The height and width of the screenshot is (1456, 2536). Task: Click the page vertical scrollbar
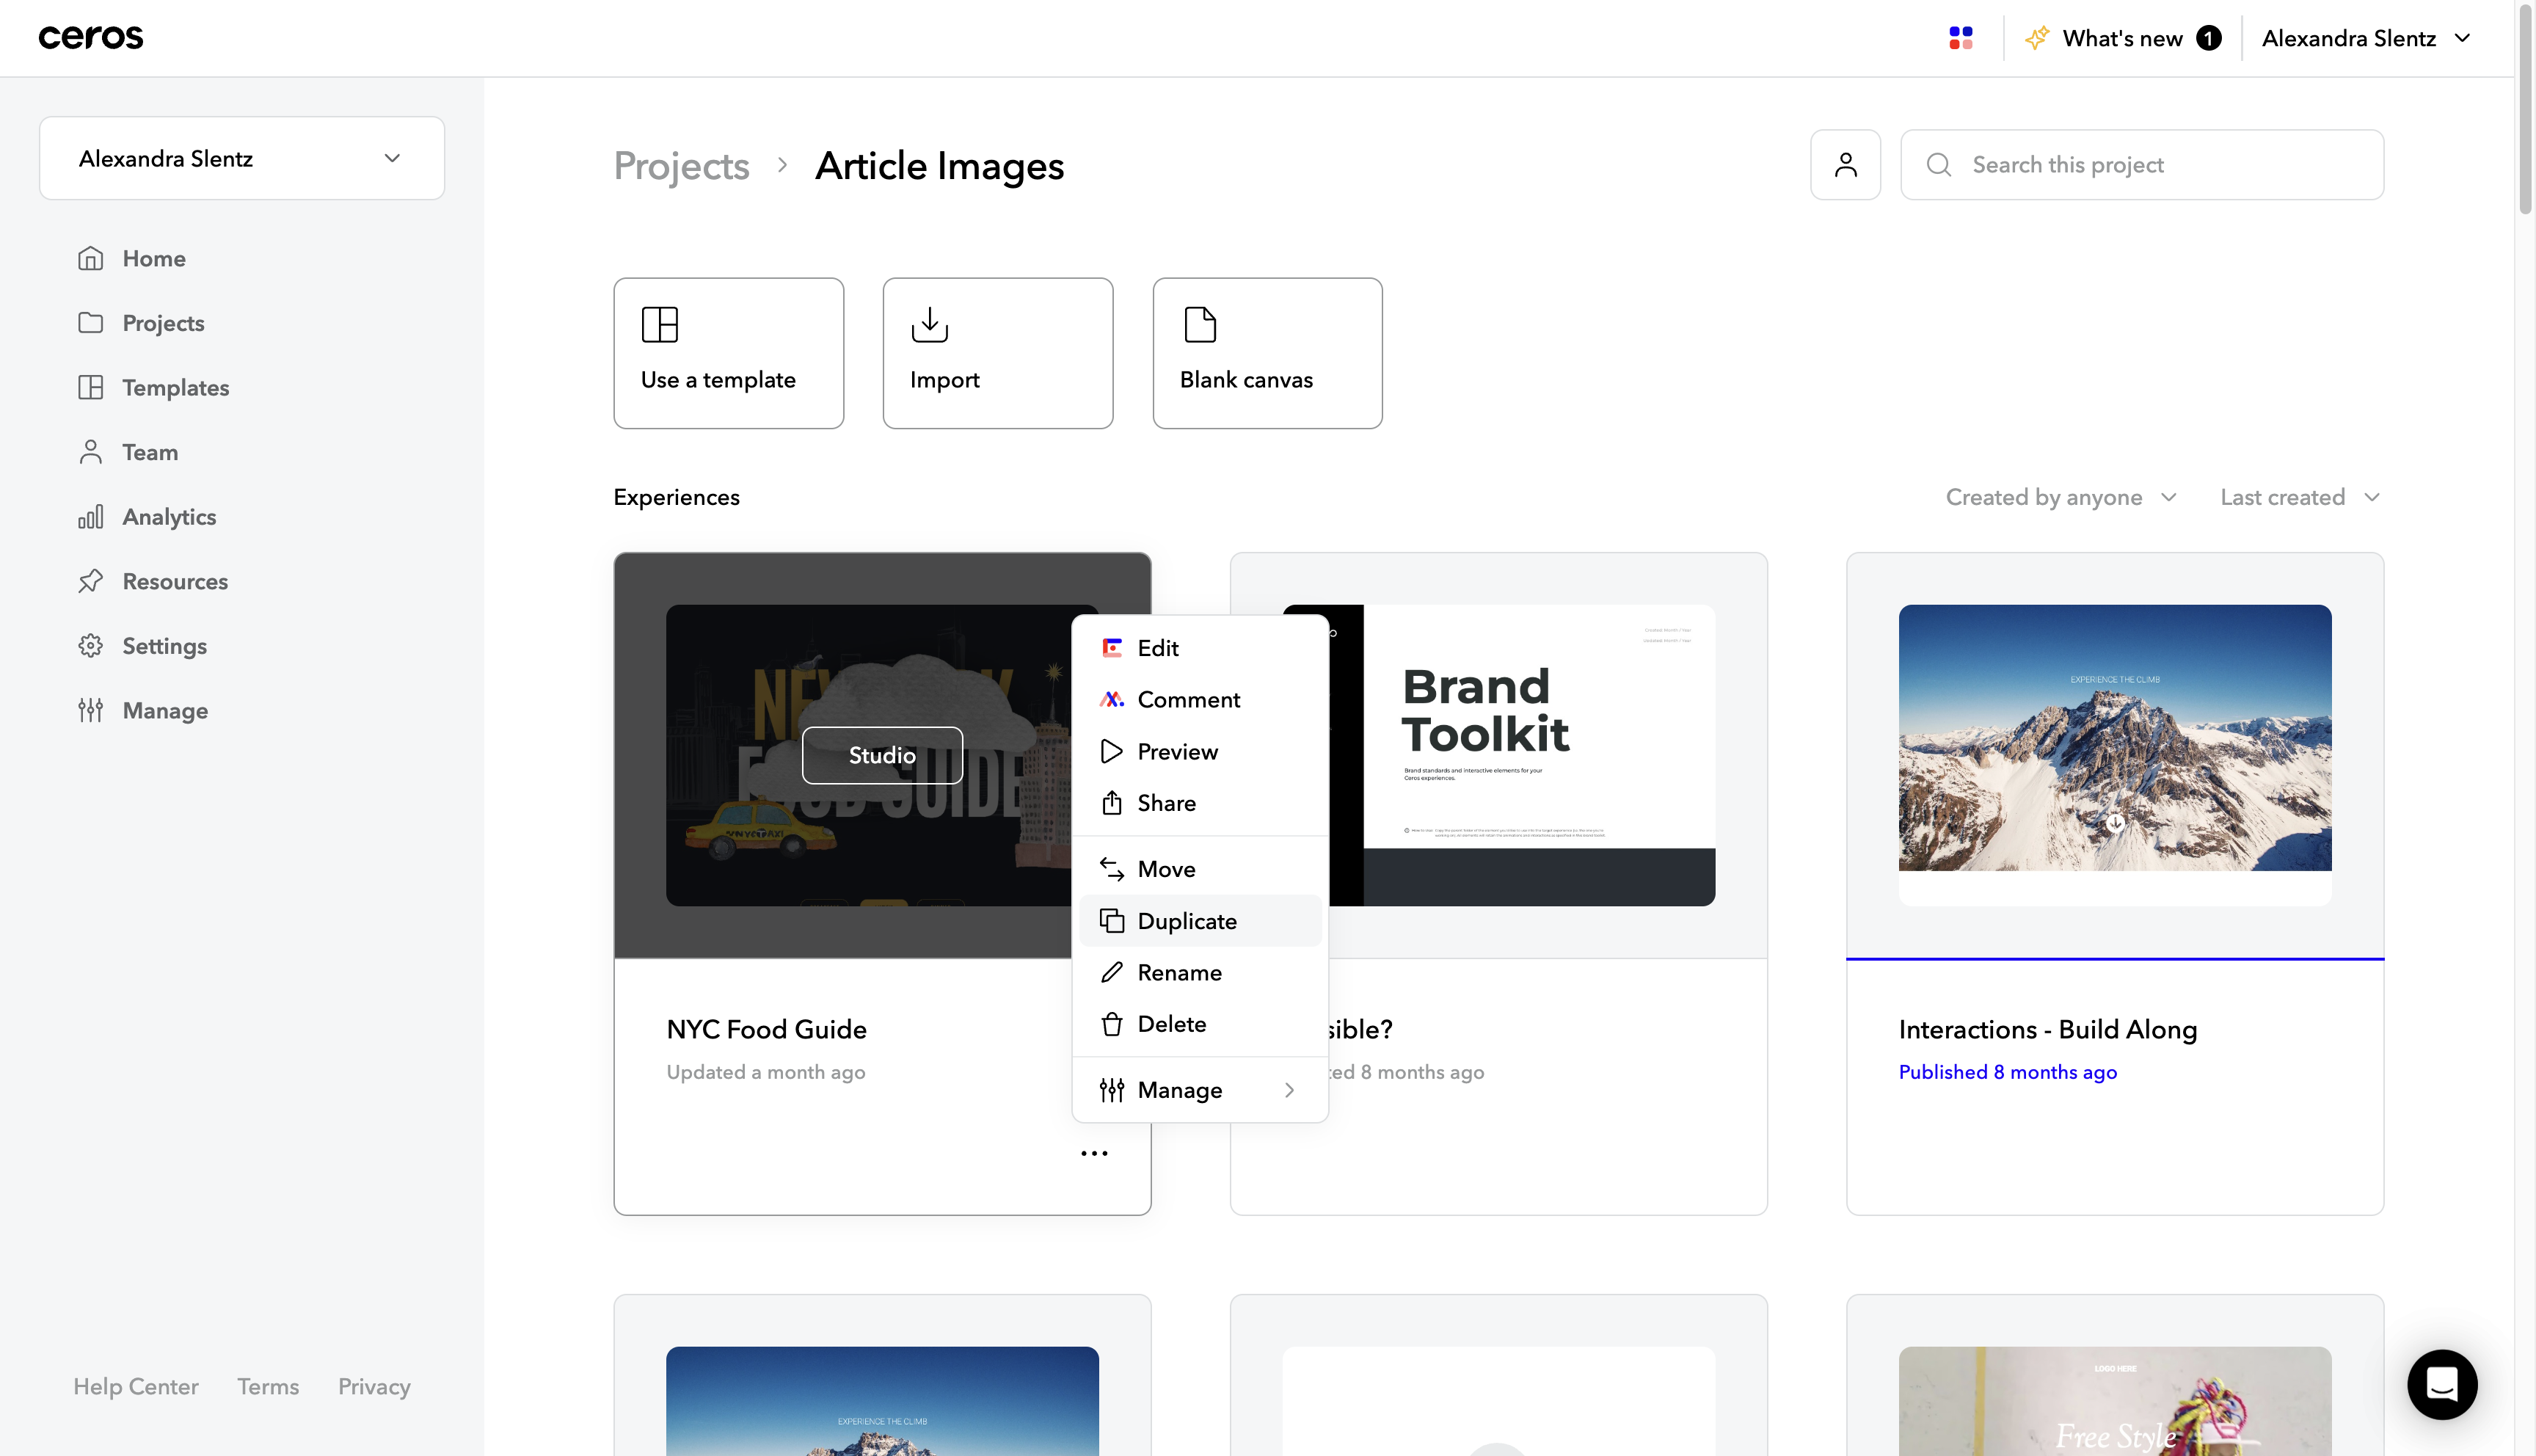[2525, 110]
